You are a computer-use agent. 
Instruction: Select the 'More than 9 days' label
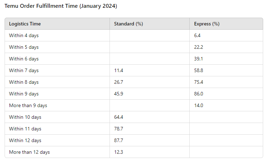point(28,106)
